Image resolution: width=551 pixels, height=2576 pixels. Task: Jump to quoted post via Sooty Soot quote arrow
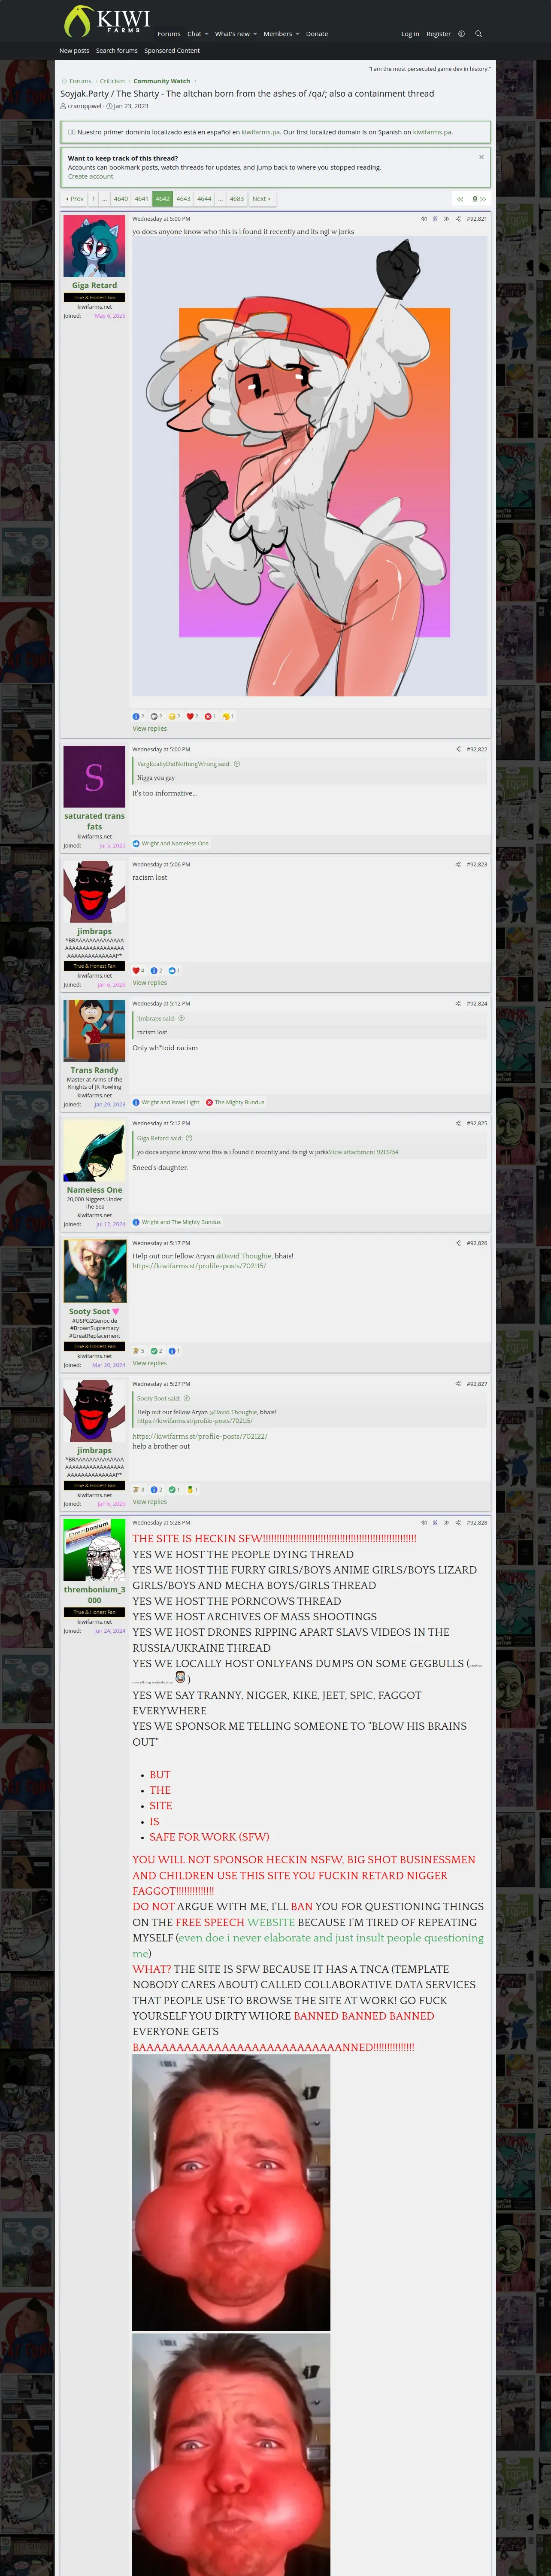(187, 1399)
